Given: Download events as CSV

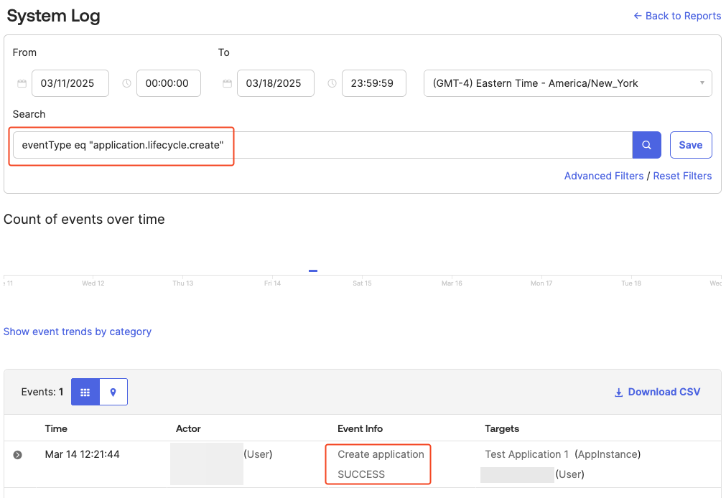Looking at the screenshot, I should [657, 392].
